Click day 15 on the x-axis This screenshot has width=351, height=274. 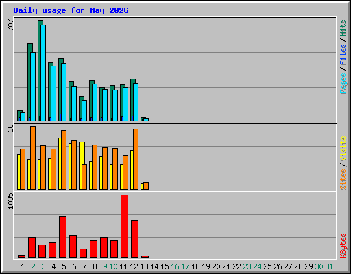pyautogui.click(x=165, y=266)
